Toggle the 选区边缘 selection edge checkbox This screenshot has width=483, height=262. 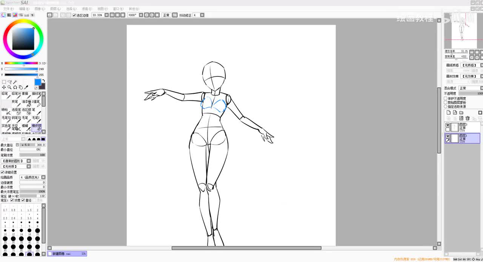(74, 15)
